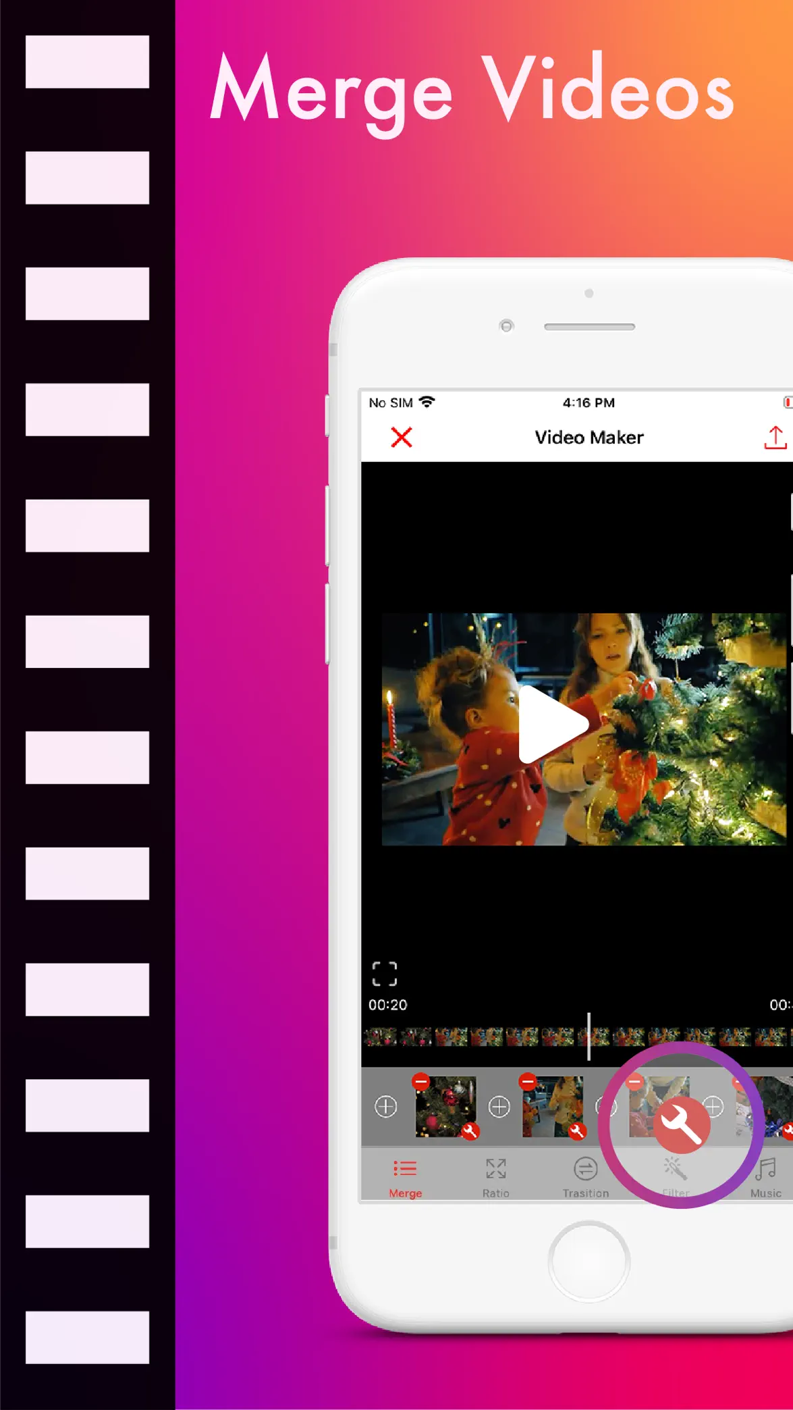
Task: Tap the large highlighted wrench icon
Action: click(x=682, y=1124)
